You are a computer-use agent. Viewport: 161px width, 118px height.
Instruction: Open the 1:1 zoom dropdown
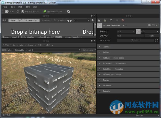pyautogui.click(x=82, y=20)
